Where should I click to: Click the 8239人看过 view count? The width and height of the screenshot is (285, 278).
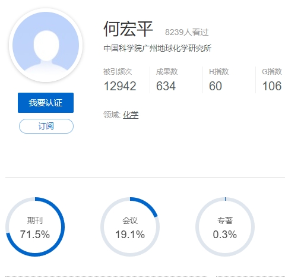[x=186, y=32]
